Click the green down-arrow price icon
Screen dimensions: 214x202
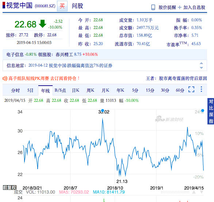(43, 24)
